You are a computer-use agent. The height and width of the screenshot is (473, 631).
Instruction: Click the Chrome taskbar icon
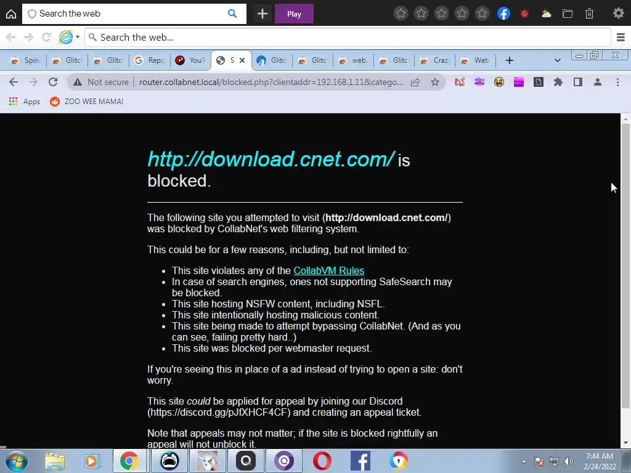(129, 461)
